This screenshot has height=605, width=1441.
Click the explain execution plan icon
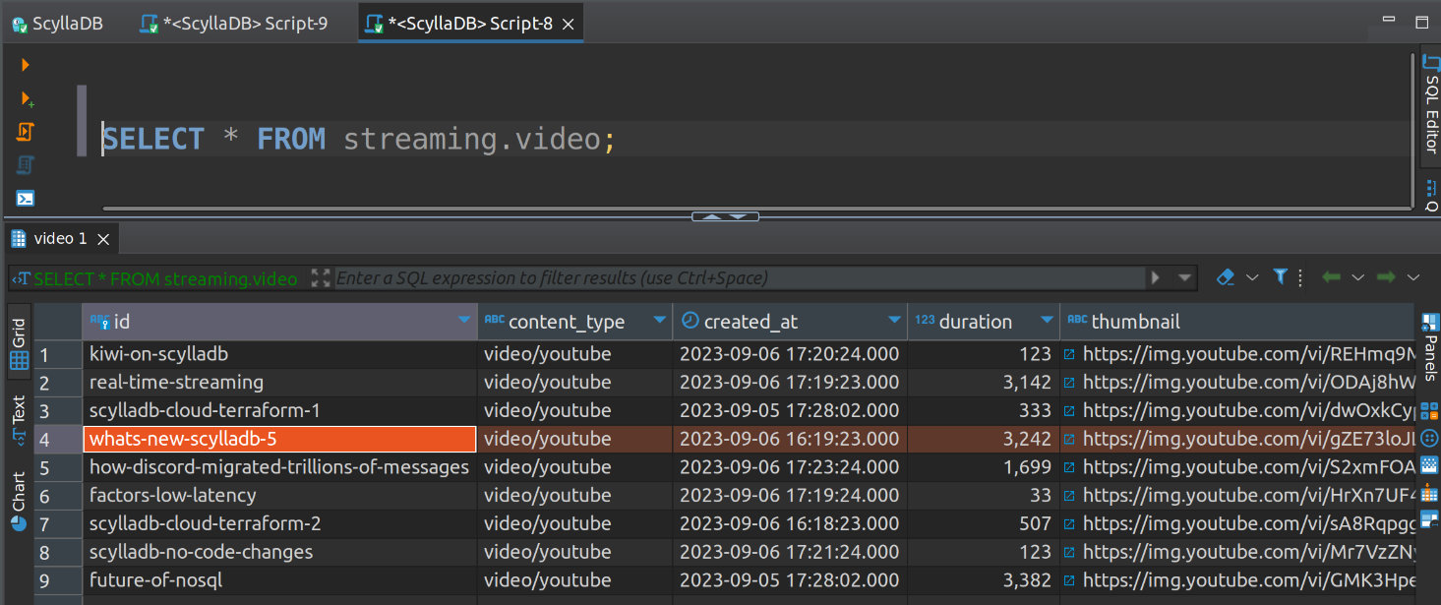26,164
